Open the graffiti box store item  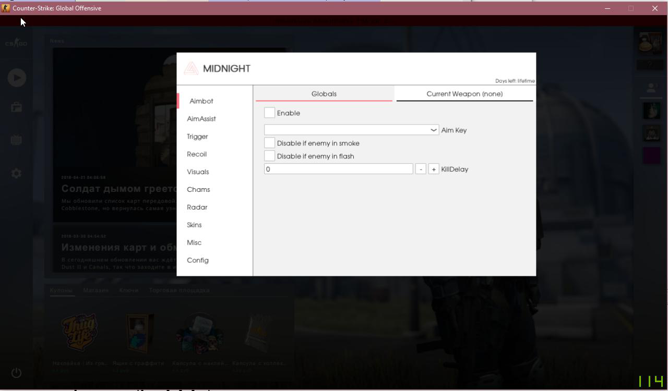(x=140, y=333)
